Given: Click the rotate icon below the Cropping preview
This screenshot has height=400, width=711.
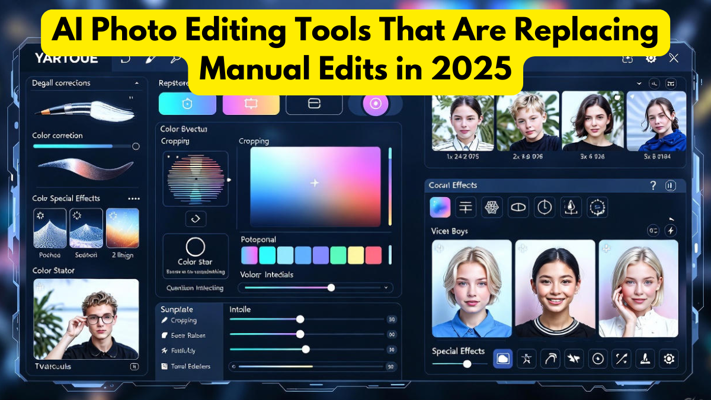Looking at the screenshot, I should coord(196,219).
